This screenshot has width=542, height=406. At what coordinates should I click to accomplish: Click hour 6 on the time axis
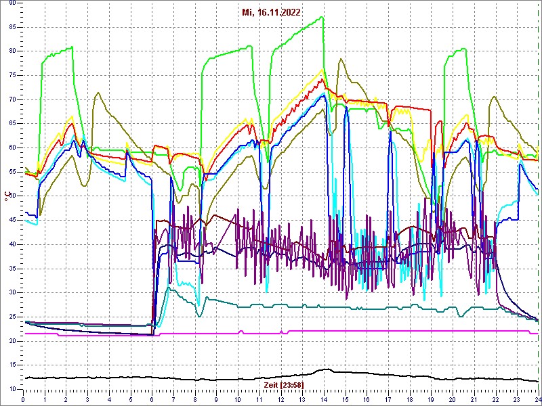[x=152, y=400]
